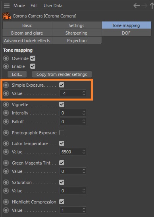Click stepper arrows on Vignette Falloff
This screenshot has width=154, height=217.
point(84,122)
